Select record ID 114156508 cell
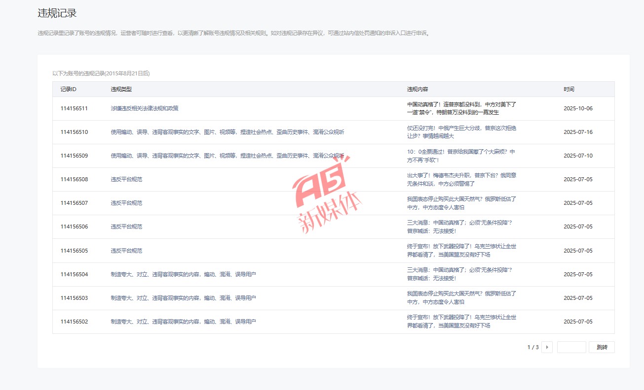644x390 pixels. 74,179
